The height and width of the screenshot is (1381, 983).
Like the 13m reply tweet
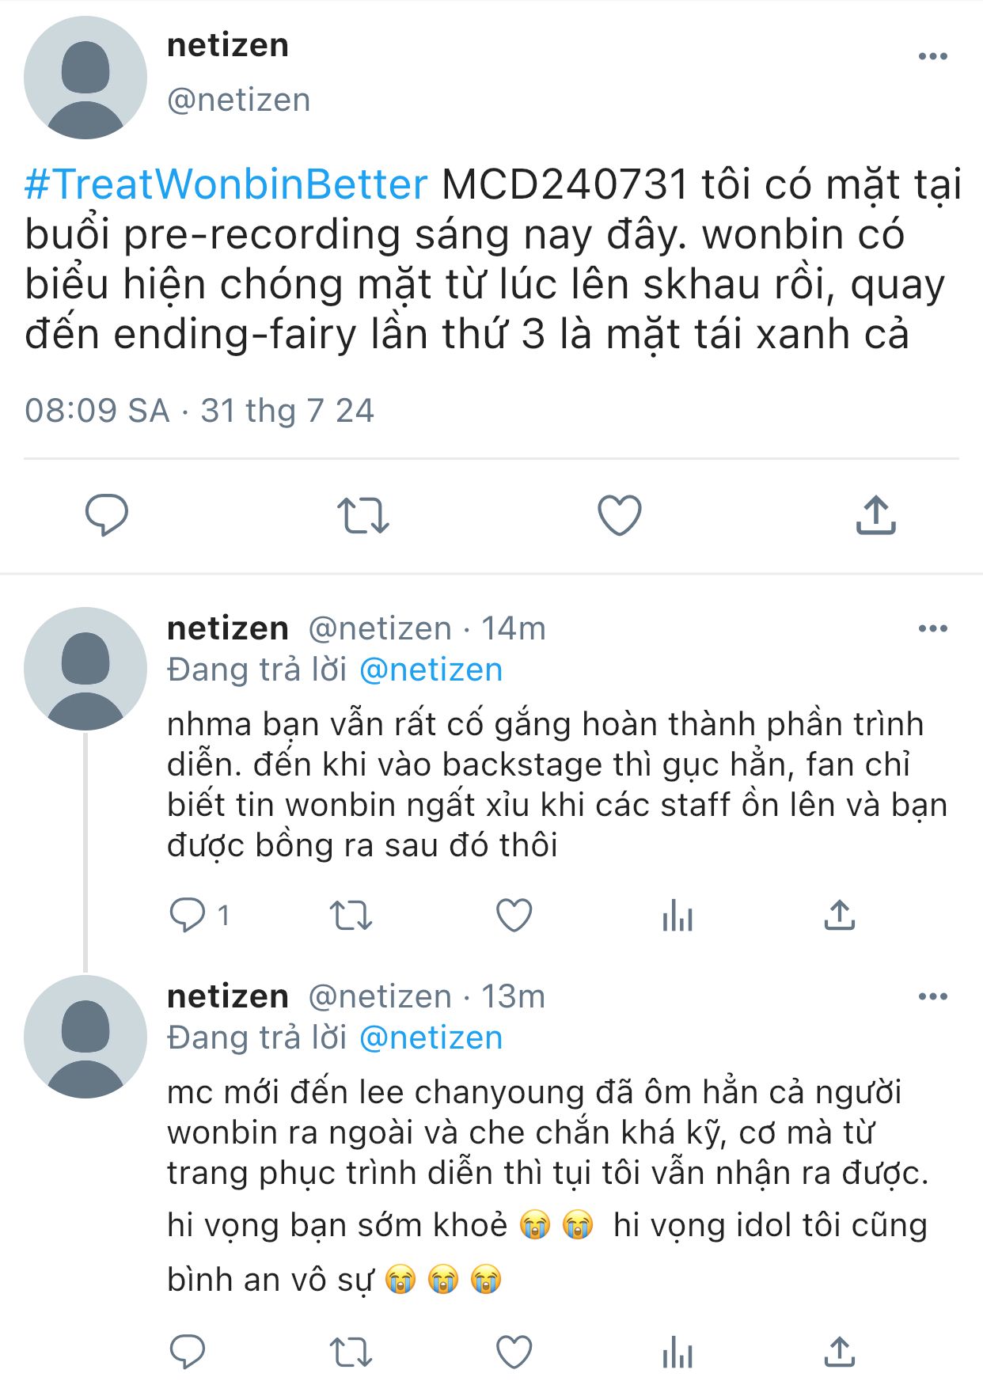point(514,1352)
